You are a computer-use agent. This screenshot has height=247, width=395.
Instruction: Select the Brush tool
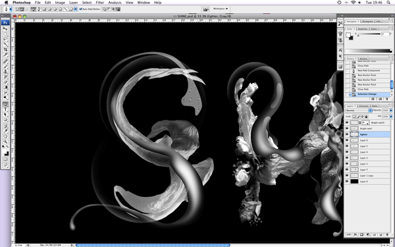(x=5, y=67)
